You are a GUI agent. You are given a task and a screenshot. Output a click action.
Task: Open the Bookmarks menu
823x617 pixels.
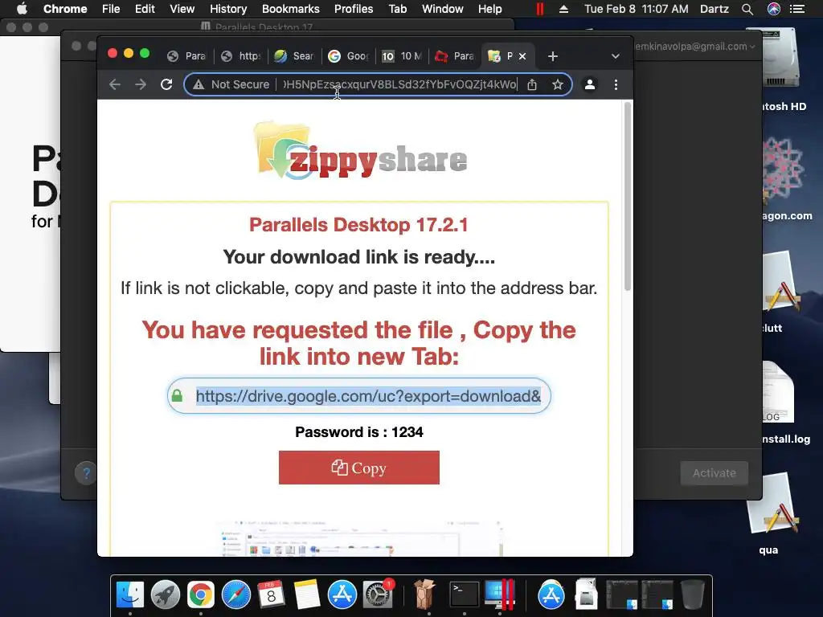pos(291,9)
